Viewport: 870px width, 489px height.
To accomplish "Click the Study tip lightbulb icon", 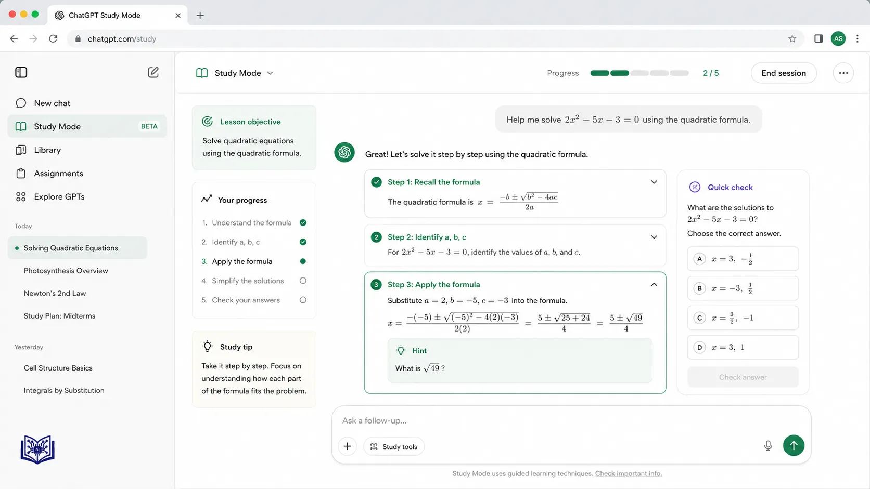I will click(x=208, y=346).
